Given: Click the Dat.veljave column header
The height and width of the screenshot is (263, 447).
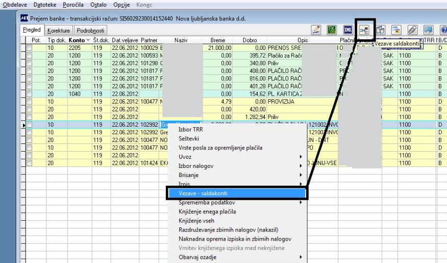Looking at the screenshot, I should pyautogui.click(x=125, y=40).
